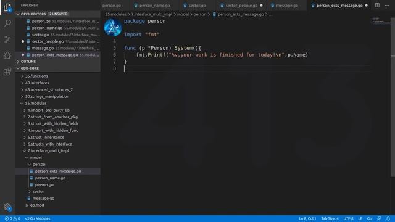The width and height of the screenshot is (395, 222).
Task: Open go.mod in the file tree
Action: pyautogui.click(x=57, y=205)
